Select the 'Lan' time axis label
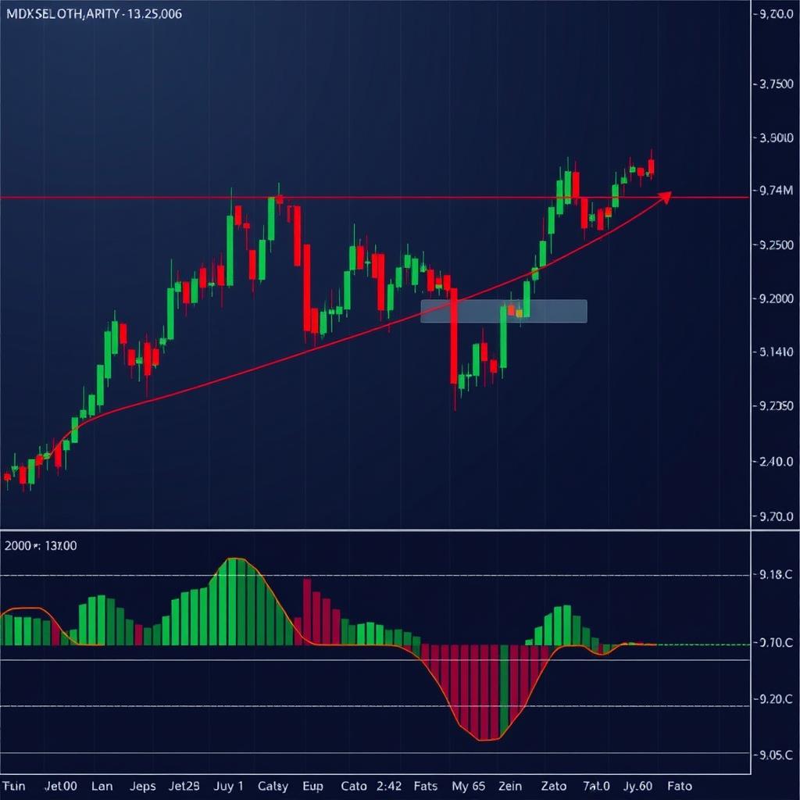This screenshot has width=800, height=800. click(x=102, y=786)
